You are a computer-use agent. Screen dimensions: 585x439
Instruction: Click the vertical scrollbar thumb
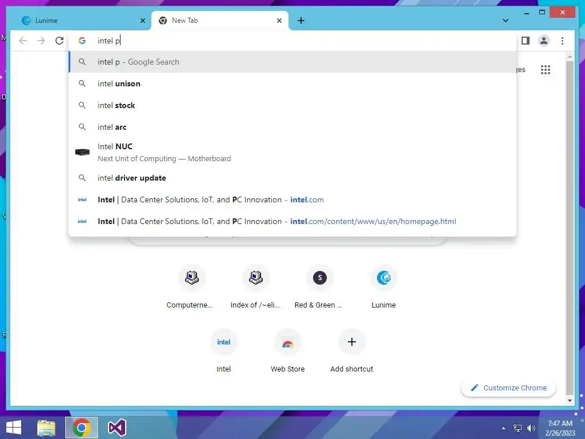(x=570, y=228)
